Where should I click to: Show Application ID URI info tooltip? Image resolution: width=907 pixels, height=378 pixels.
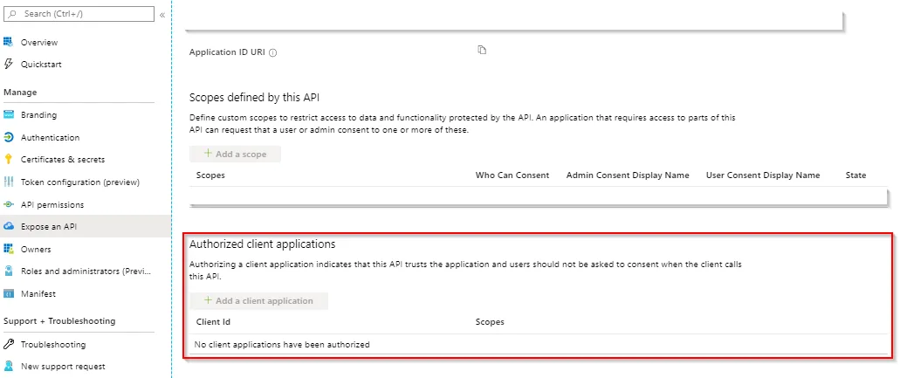pyautogui.click(x=273, y=53)
